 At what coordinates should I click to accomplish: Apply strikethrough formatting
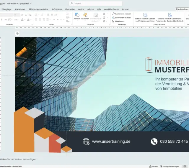coord(6,19)
